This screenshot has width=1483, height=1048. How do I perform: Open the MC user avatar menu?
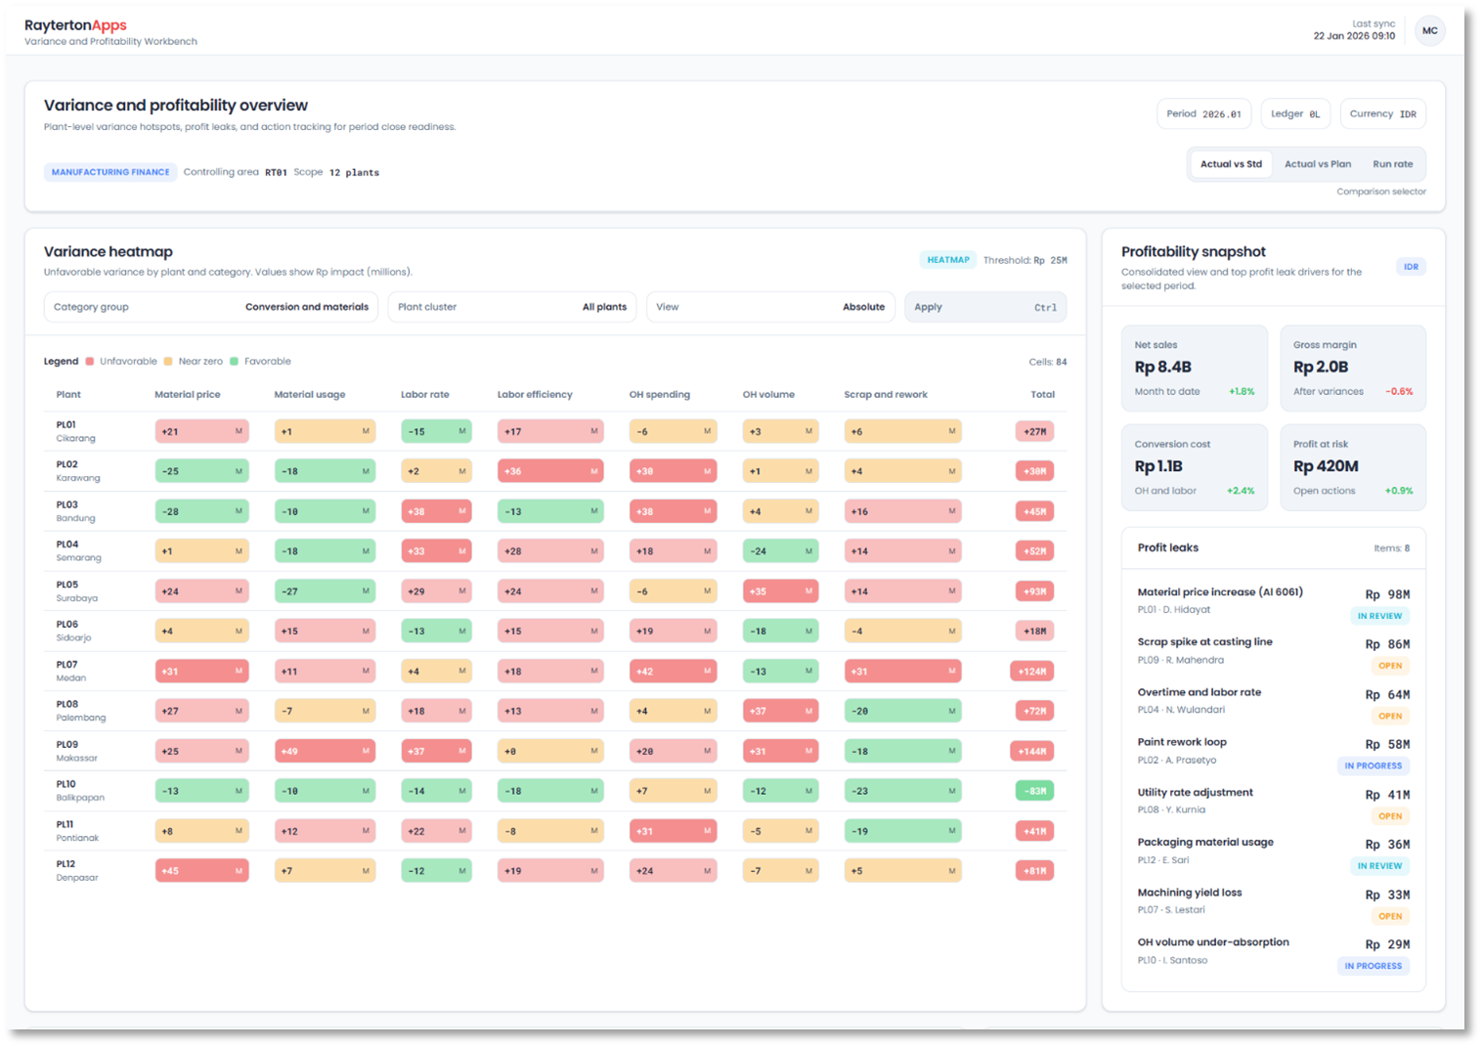[x=1429, y=31]
